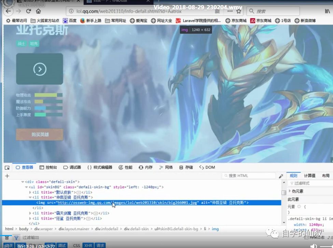Collapse the li titled 仲裁圣骑 亚托克斯
The image size is (333, 248).
coord(30,197)
